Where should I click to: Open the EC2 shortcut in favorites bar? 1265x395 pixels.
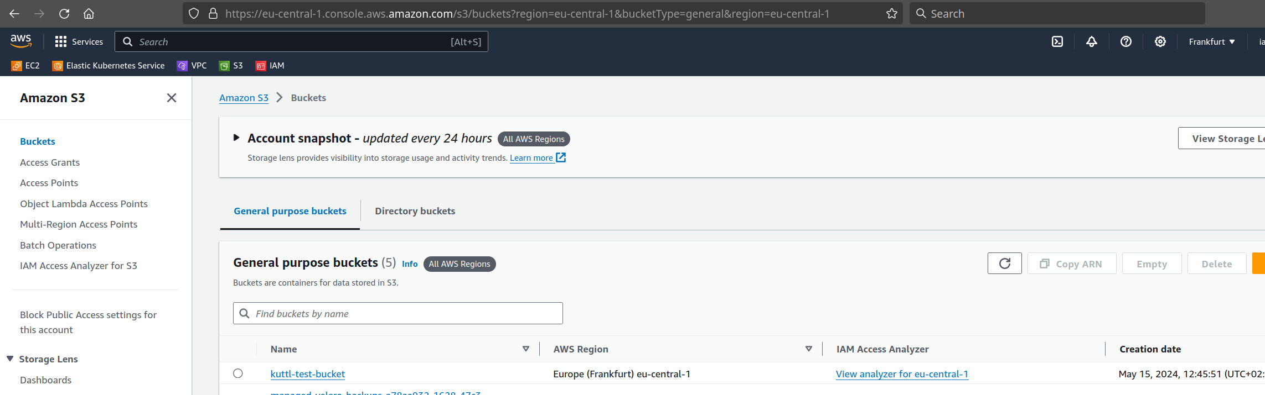[25, 66]
